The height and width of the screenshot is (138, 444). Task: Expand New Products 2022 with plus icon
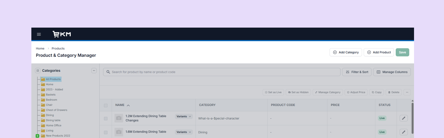coord(37,136)
